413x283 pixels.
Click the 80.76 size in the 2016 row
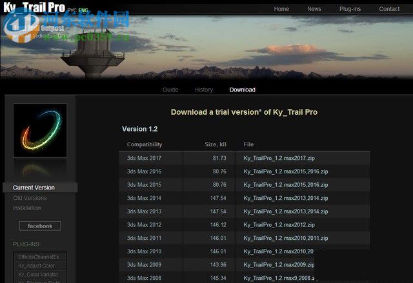pos(219,171)
